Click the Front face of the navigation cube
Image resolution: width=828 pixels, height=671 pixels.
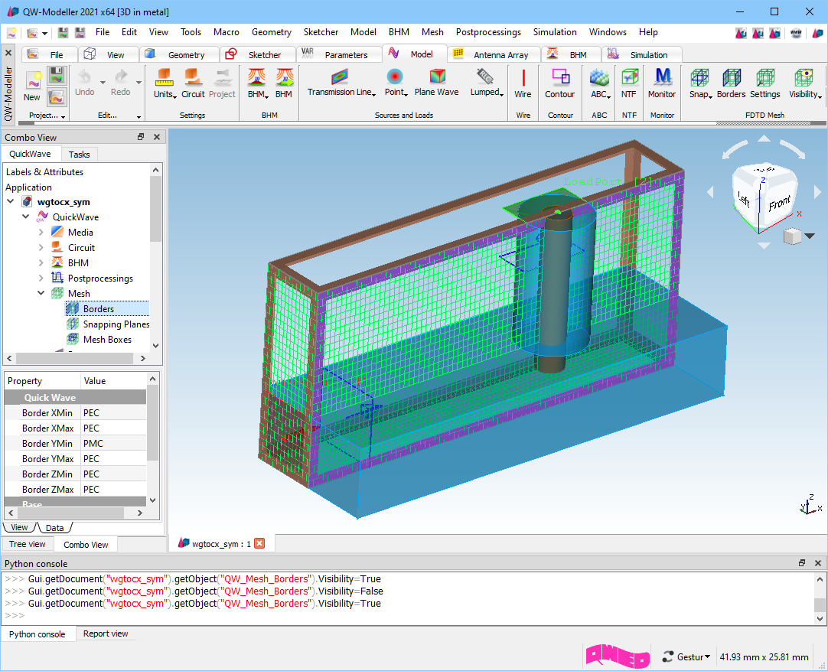click(x=779, y=204)
